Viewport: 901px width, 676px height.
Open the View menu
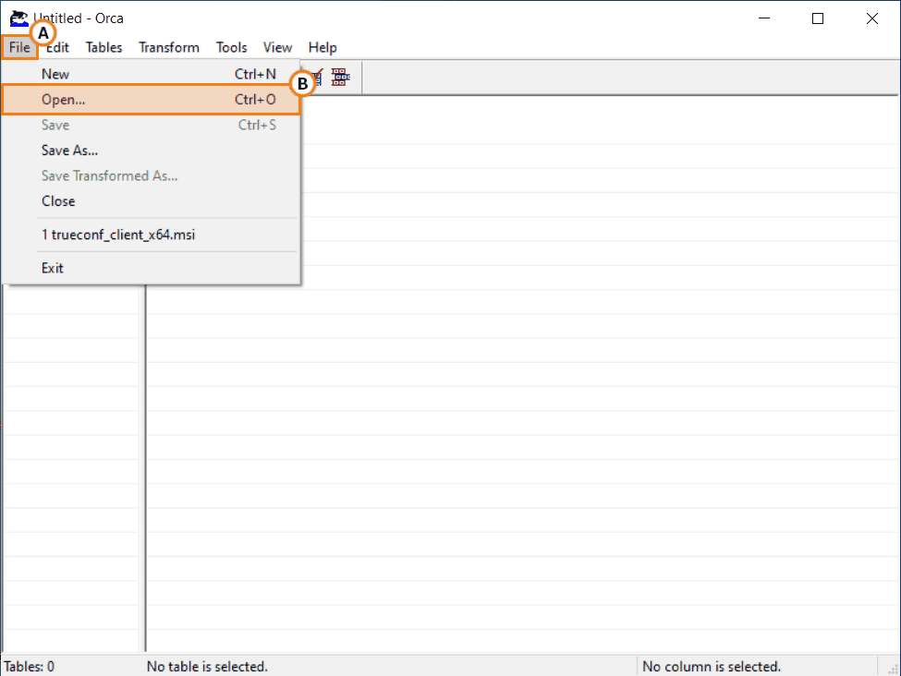(x=277, y=47)
